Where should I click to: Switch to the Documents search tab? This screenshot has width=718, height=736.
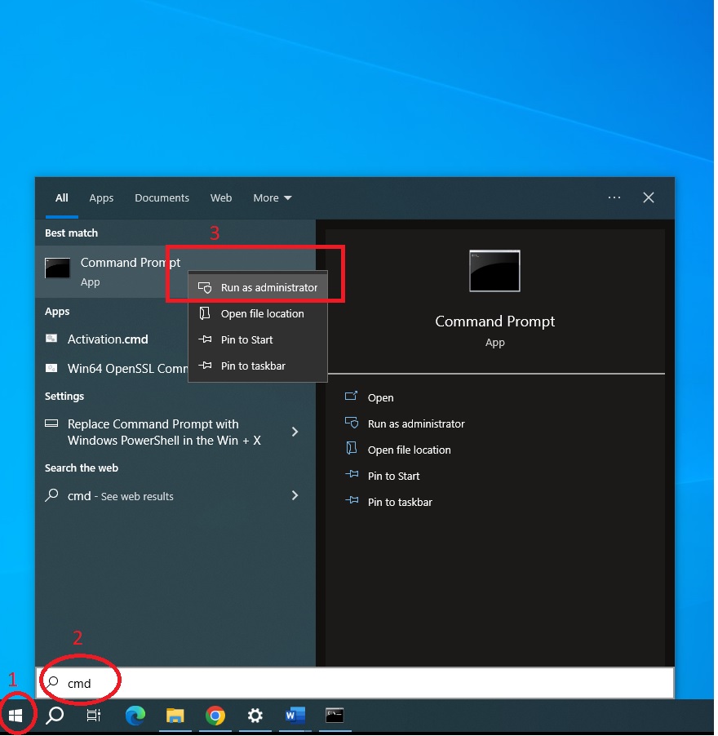[x=162, y=198]
